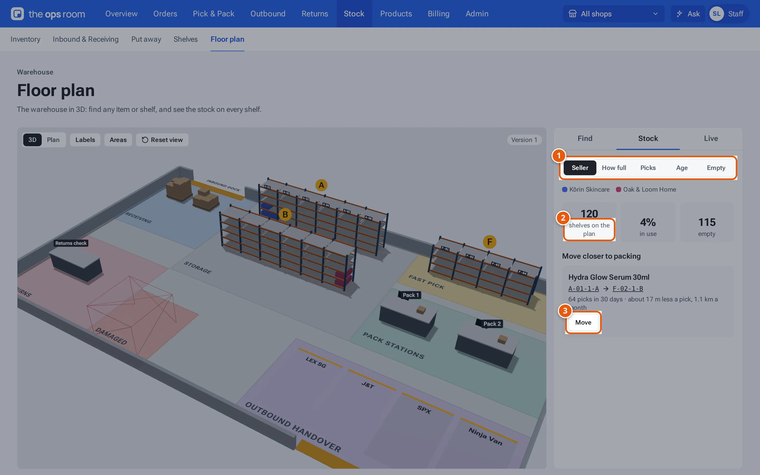Viewport: 760px width, 475px height.
Task: Click the Ask sparkle icon
Action: tap(680, 14)
